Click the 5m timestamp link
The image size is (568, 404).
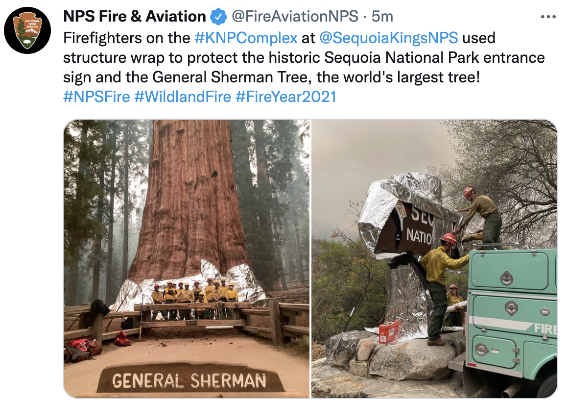click(x=382, y=16)
